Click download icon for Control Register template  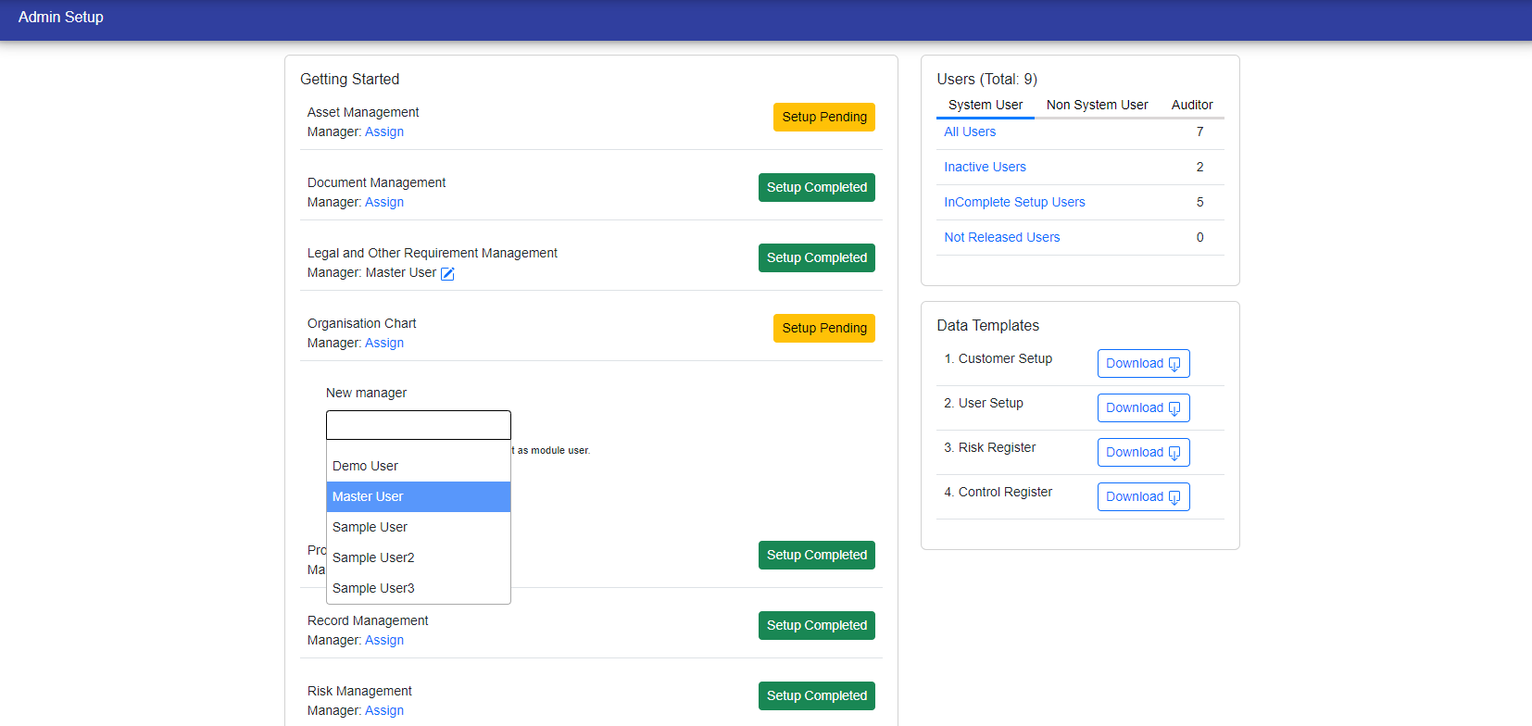[1174, 497]
